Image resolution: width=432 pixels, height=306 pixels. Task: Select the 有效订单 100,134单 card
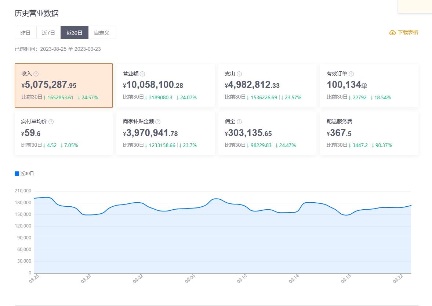click(369, 85)
